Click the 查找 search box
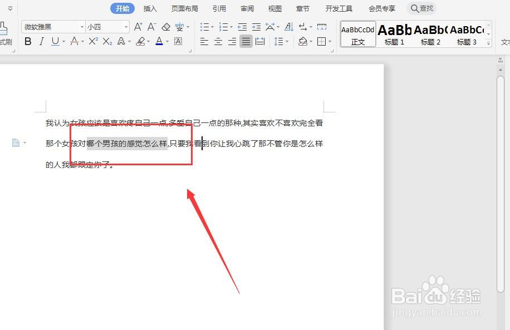Viewport: 510px width, 330px height. (421, 8)
